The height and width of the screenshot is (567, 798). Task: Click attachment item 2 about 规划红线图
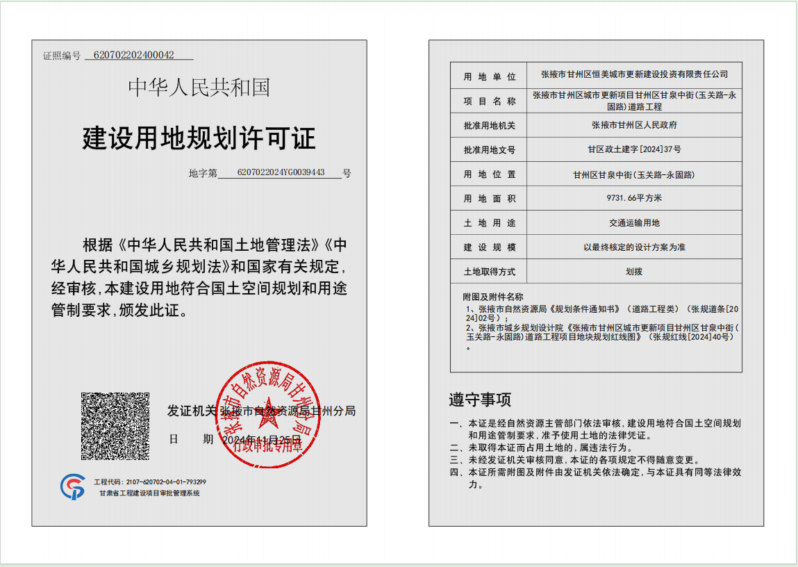[x=603, y=337]
